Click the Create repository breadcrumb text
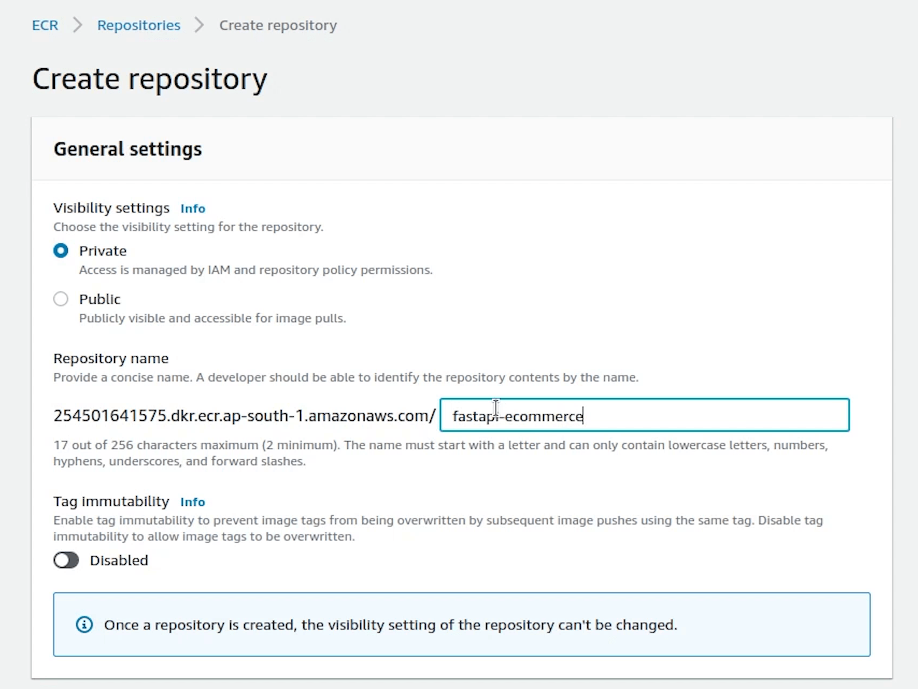The height and width of the screenshot is (689, 918). (278, 25)
